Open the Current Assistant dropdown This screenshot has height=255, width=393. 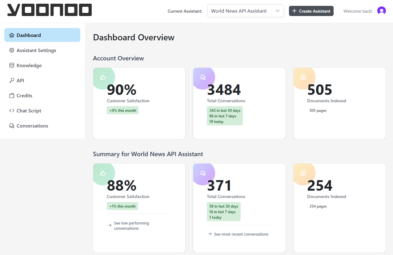pyautogui.click(x=245, y=11)
